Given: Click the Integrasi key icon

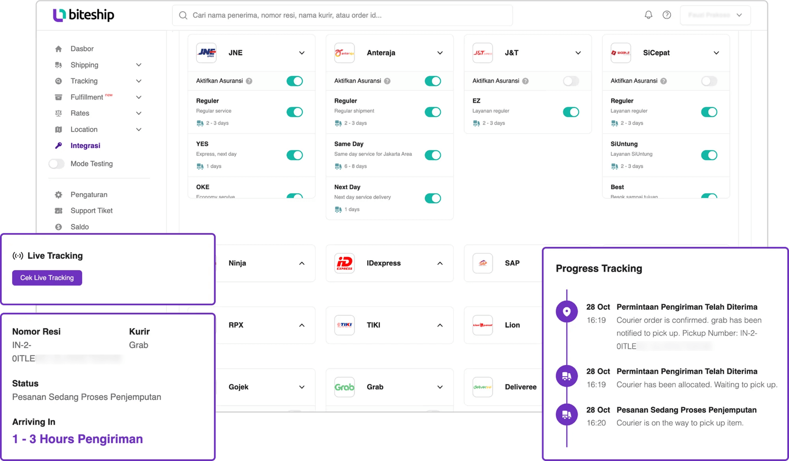Looking at the screenshot, I should [58, 146].
